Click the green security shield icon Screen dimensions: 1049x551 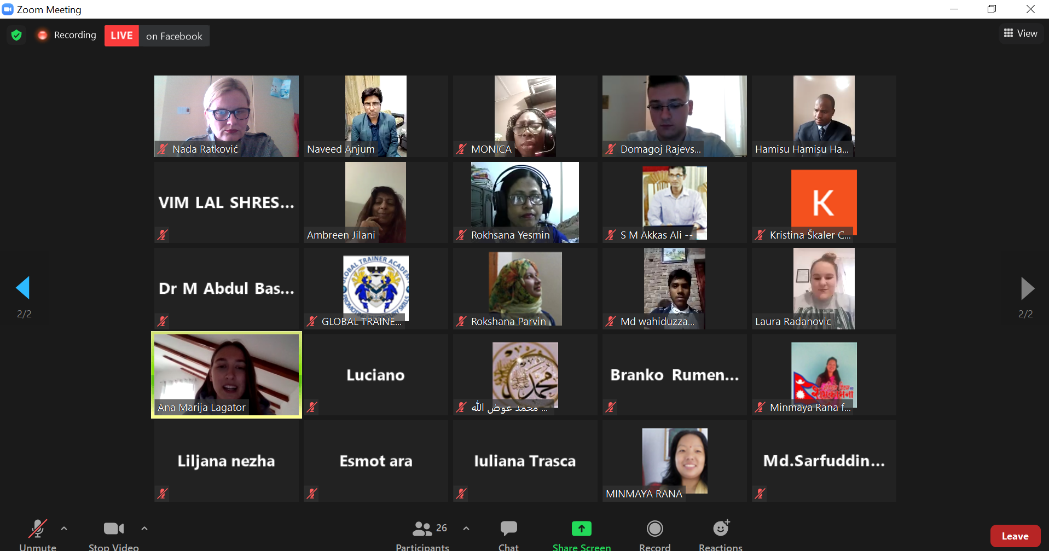tap(16, 35)
